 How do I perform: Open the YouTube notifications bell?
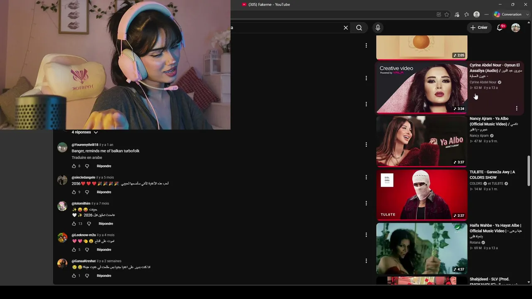(x=500, y=28)
